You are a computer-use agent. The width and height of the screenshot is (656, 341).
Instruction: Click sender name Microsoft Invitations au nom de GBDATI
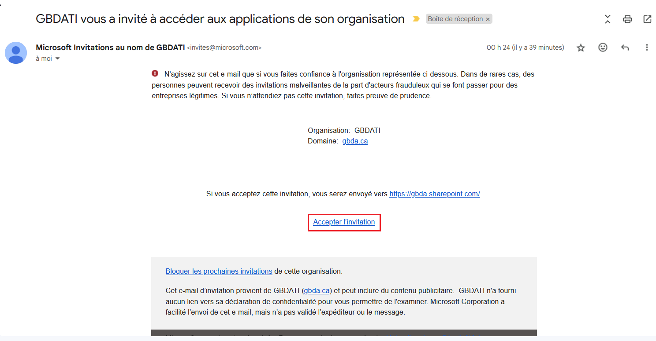click(110, 48)
